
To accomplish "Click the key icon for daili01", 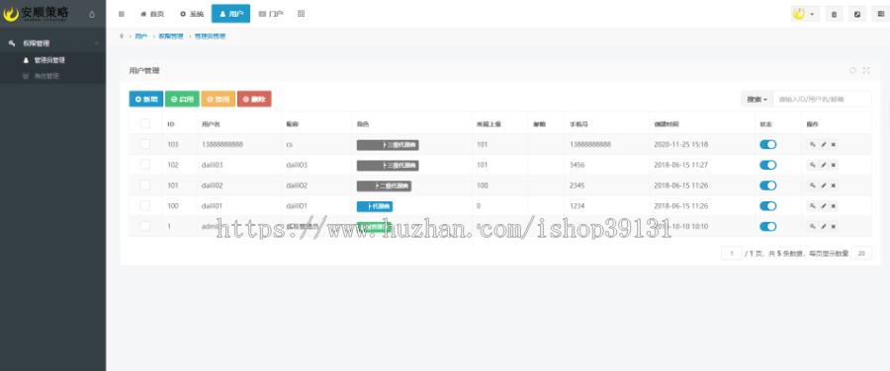I will pyautogui.click(x=812, y=205).
